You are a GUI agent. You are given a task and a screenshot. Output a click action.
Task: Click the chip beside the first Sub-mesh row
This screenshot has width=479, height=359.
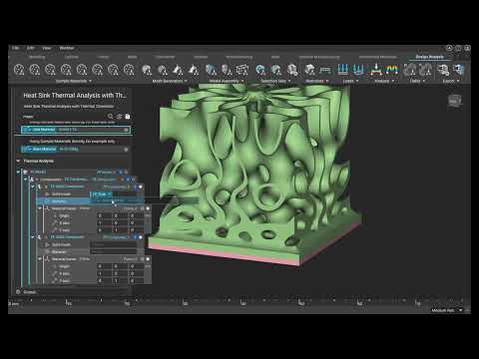101,194
